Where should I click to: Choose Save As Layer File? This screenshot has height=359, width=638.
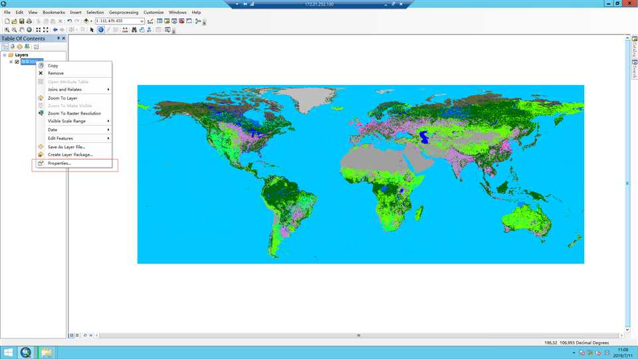(74, 147)
